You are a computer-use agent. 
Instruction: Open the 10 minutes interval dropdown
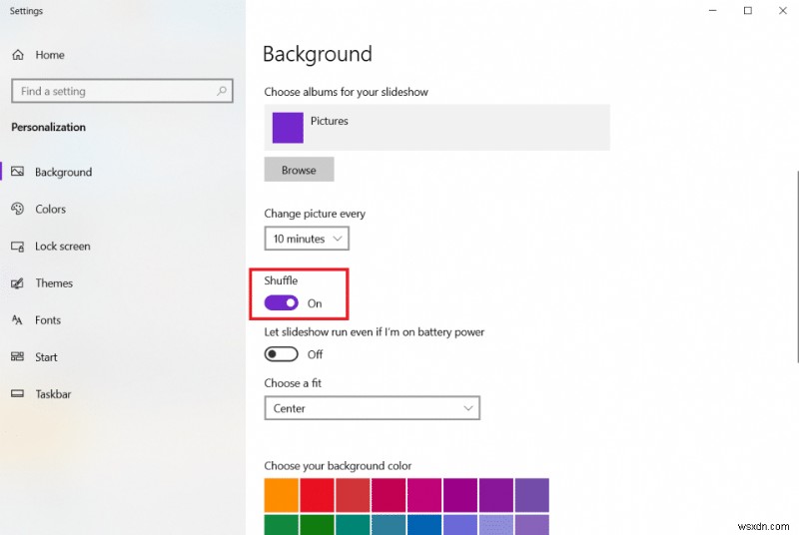point(307,239)
